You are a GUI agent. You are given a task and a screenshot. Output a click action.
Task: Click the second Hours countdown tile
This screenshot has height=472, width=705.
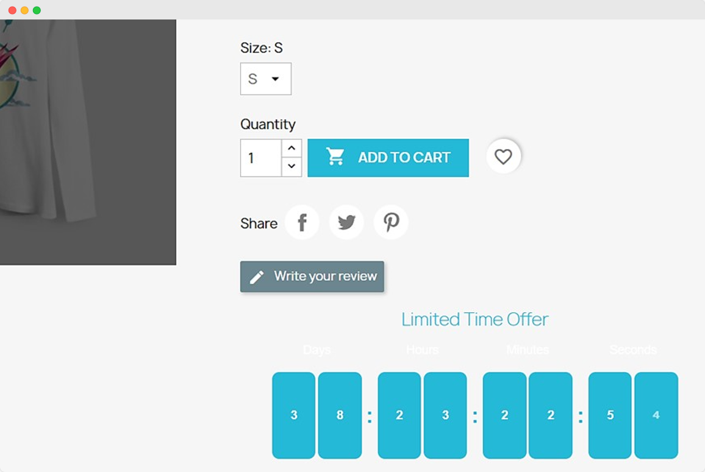(x=445, y=415)
